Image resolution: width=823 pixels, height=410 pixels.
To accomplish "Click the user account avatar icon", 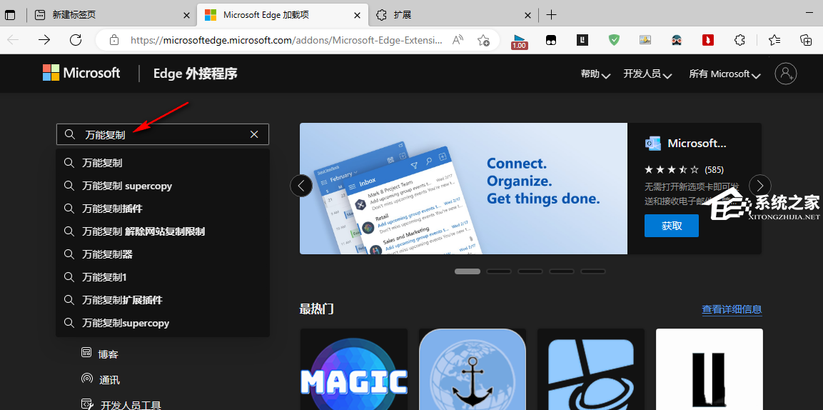I will [786, 74].
